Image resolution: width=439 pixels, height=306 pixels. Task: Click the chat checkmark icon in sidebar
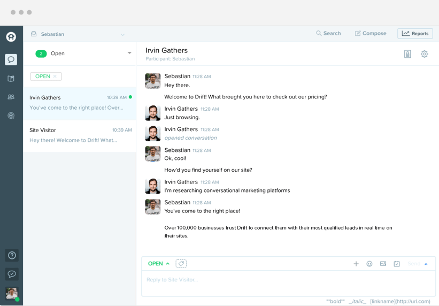coord(12,274)
